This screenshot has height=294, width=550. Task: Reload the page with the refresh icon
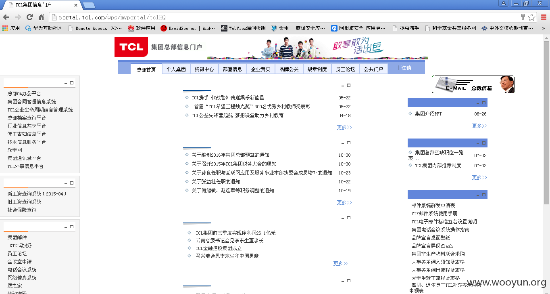pos(29,17)
